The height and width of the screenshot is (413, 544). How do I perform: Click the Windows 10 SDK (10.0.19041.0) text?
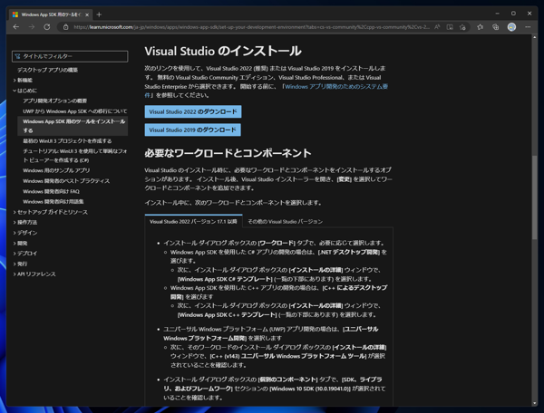(x=310, y=389)
